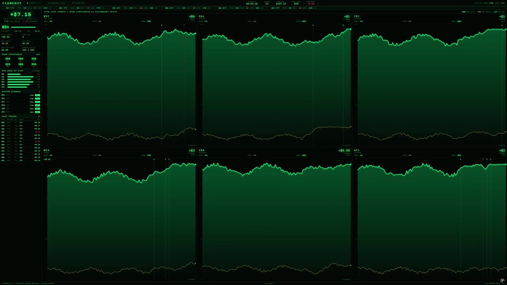Click the Last Trades section header
Image resolution: width=507 pixels, height=285 pixels.
click(21, 116)
